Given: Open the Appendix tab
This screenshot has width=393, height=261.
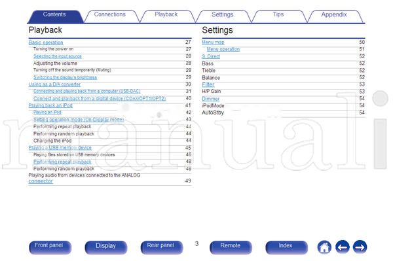Looking at the screenshot, I should 334,14.
